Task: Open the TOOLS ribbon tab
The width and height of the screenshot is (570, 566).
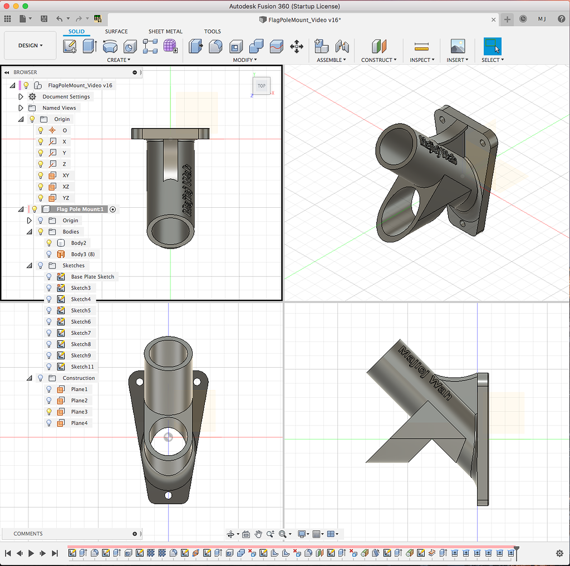Action: click(x=213, y=31)
